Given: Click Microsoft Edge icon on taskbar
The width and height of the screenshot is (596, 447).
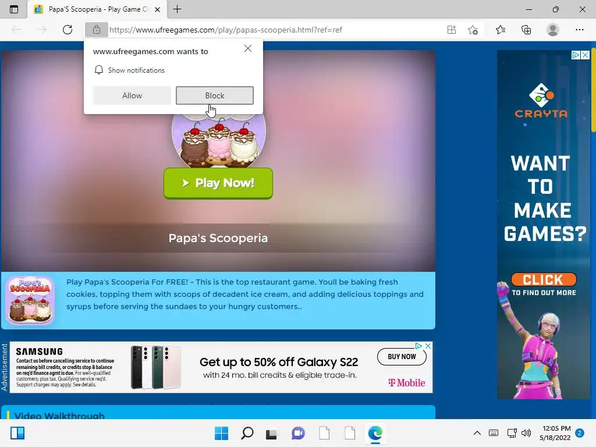Looking at the screenshot, I should (375, 433).
